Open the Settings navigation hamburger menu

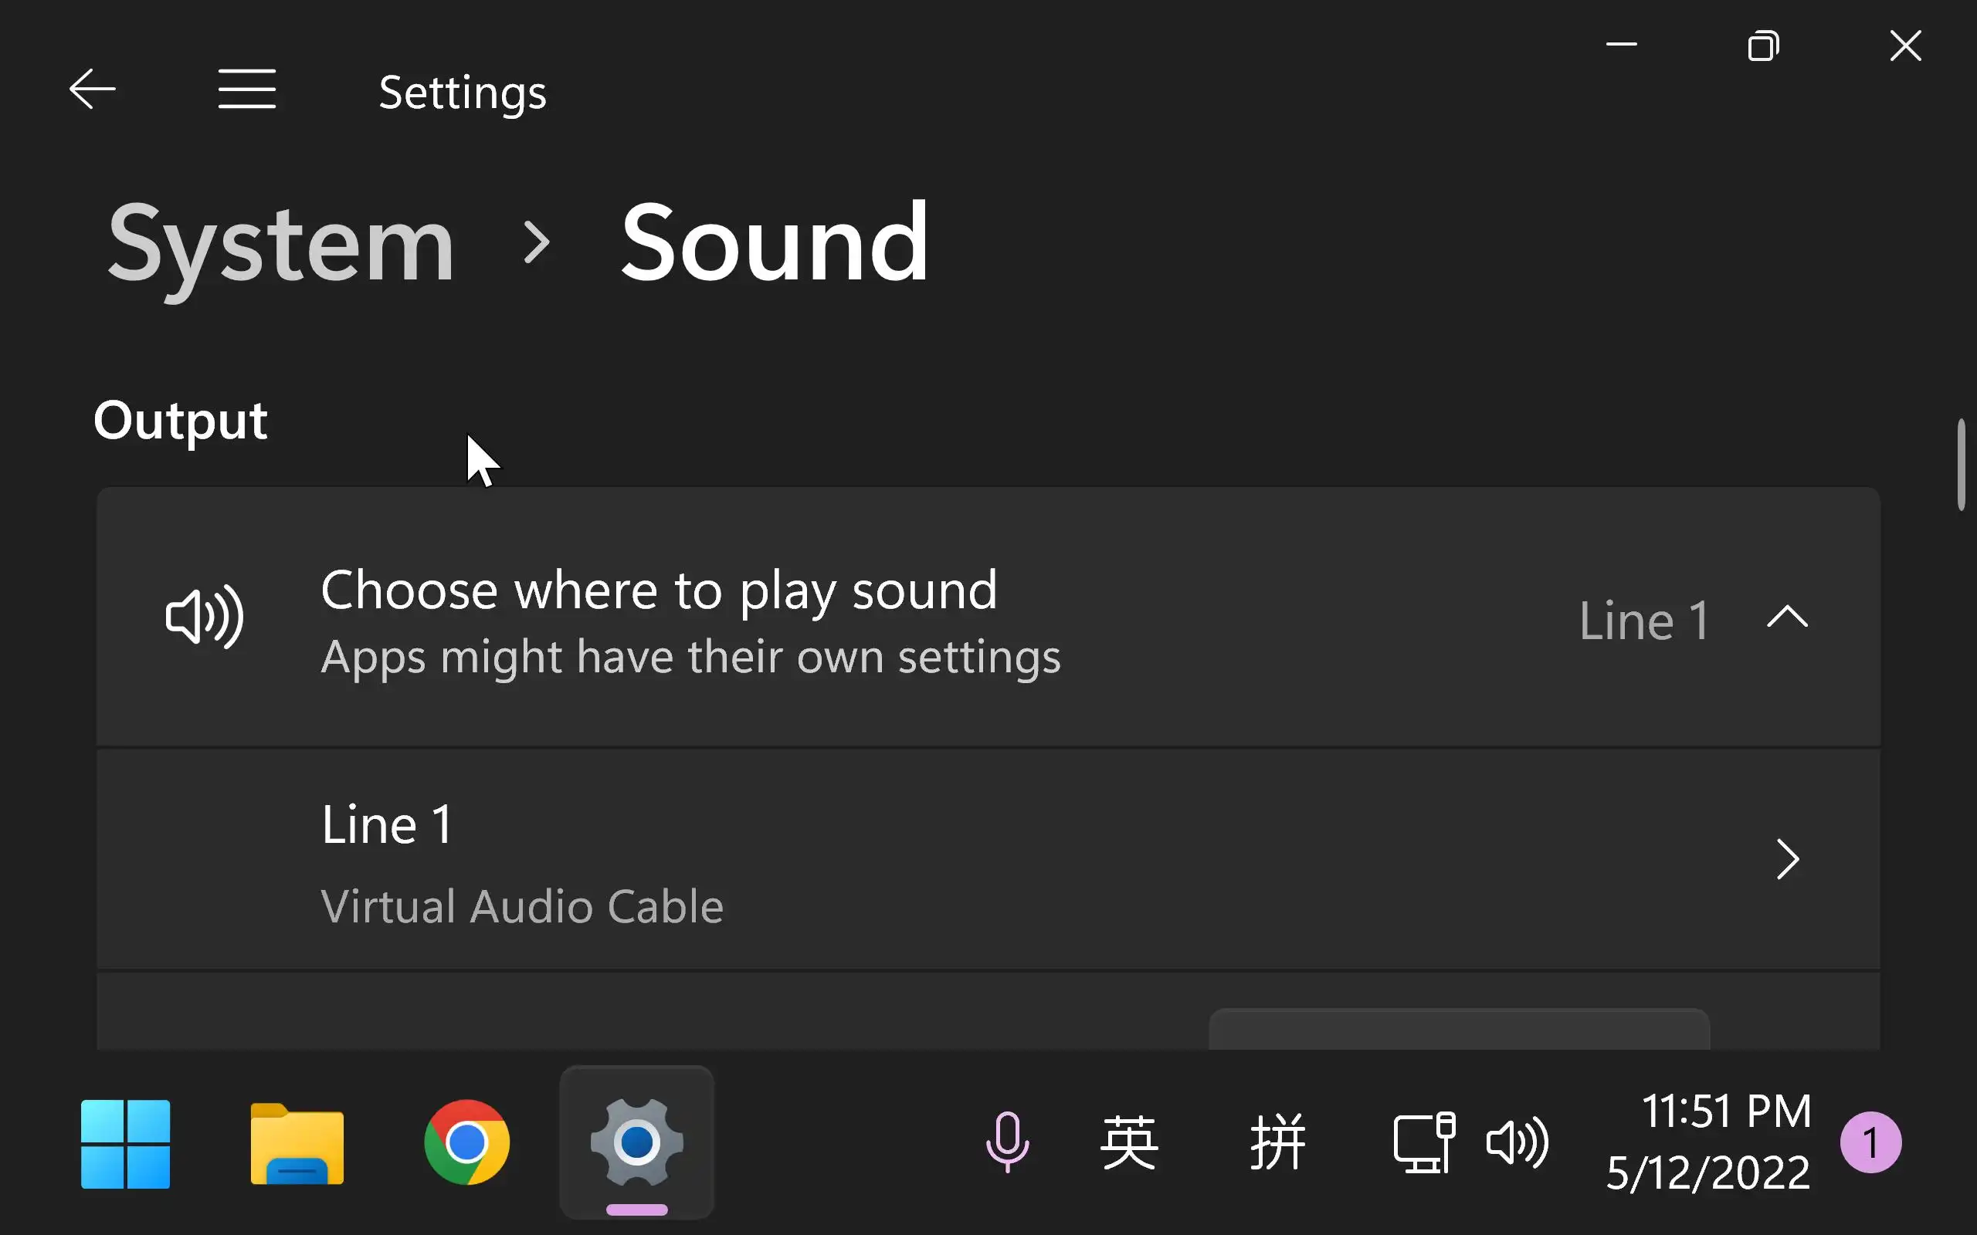(246, 89)
